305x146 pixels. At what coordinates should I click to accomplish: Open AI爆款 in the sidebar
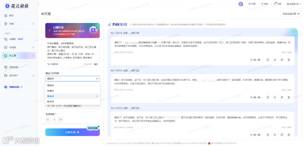pyautogui.click(x=19, y=39)
